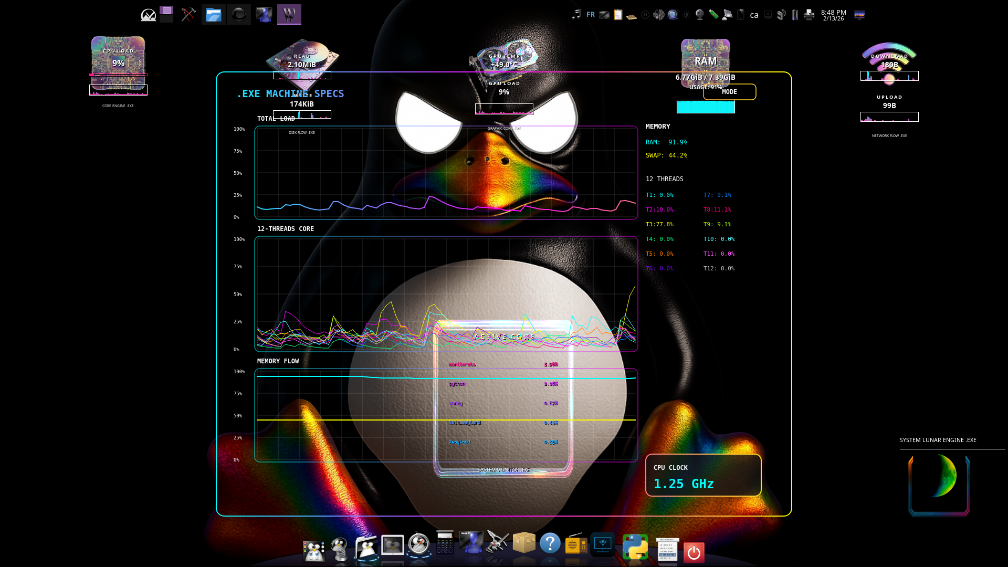Select the purple W task in panel
1008x567 pixels.
click(289, 15)
